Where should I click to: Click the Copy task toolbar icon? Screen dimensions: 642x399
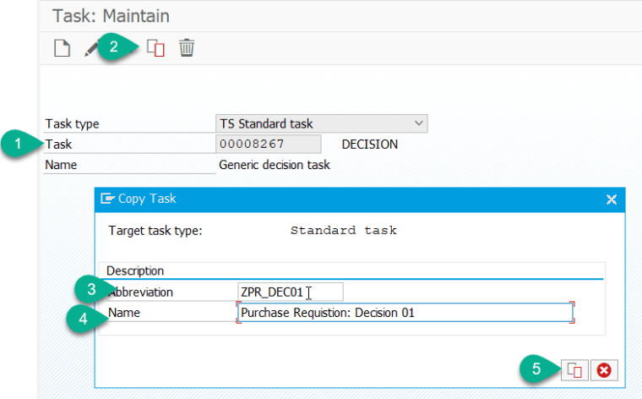(x=155, y=48)
